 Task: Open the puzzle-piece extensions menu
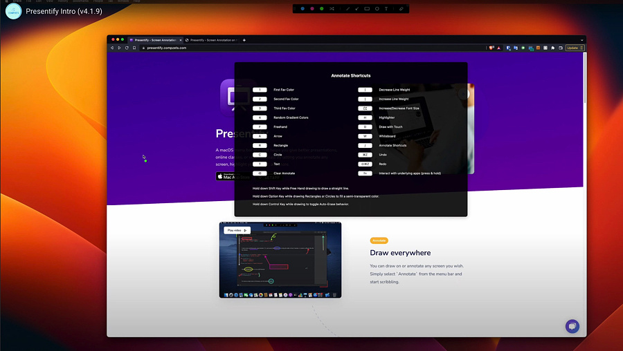[552, 48]
